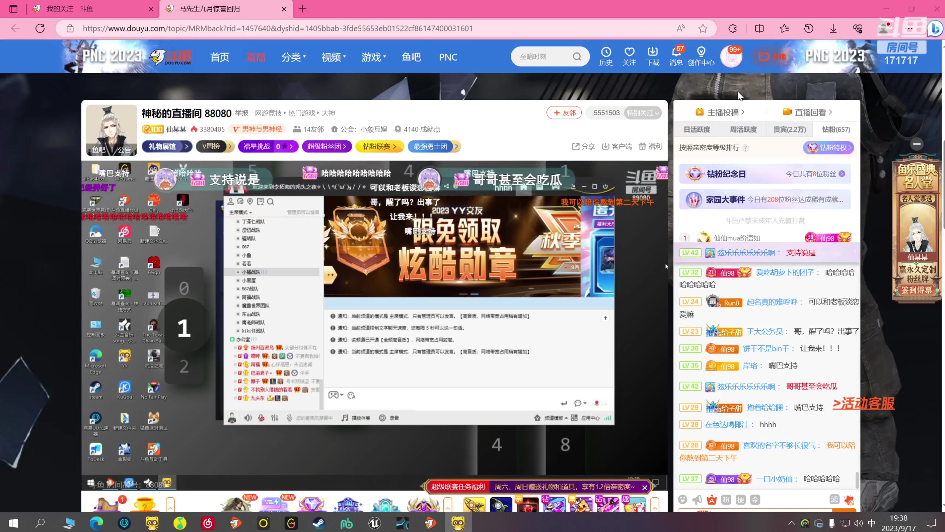This screenshot has height=532, width=945.
Task: Open browser downloads icon
Action: 833,28
